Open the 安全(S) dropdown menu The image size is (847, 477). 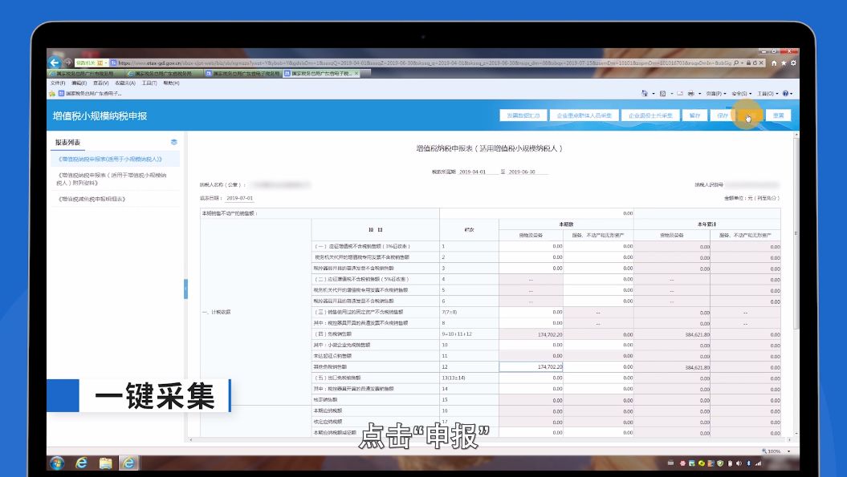(742, 93)
